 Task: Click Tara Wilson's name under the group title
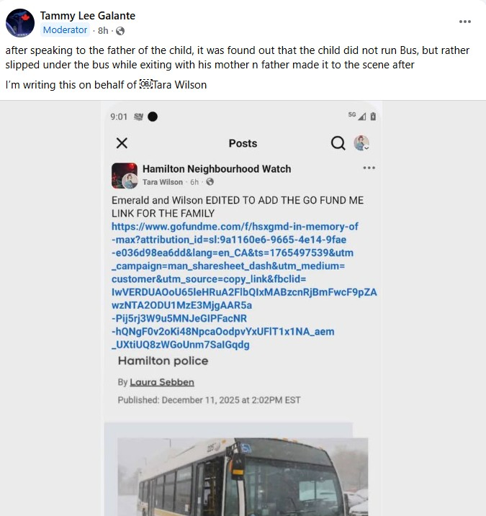tap(163, 182)
